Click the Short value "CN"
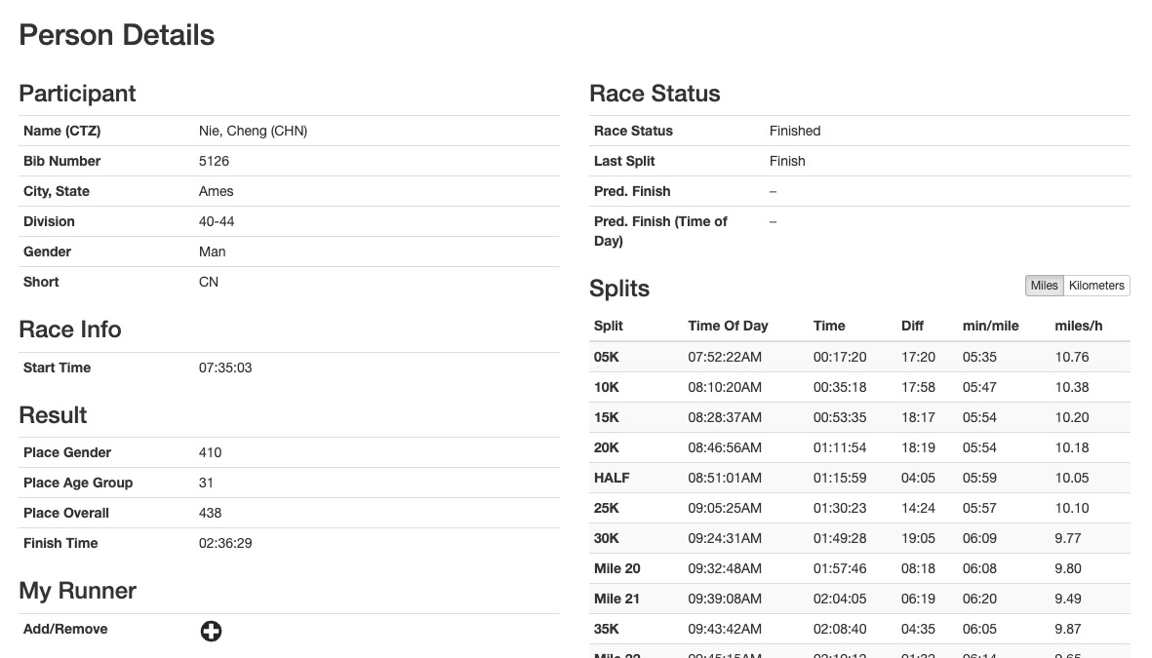The image size is (1152, 658). (x=209, y=282)
